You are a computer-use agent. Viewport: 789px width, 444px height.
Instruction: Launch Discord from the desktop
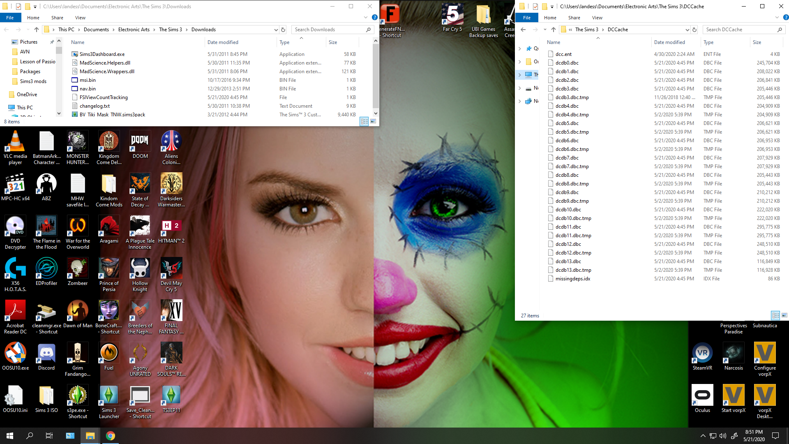46,356
